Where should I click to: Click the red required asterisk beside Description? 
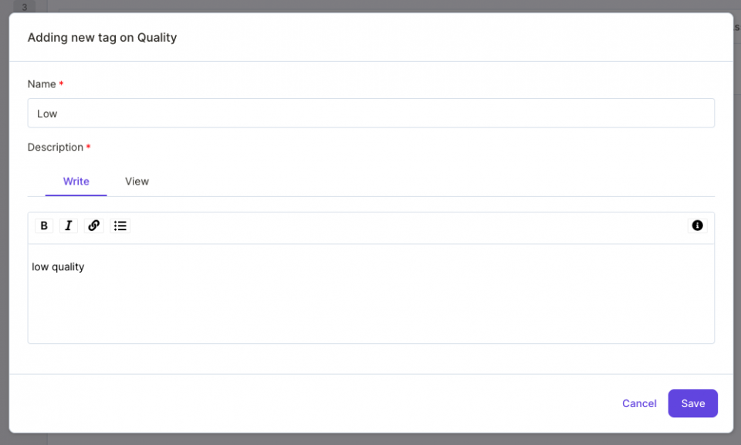pyautogui.click(x=88, y=147)
